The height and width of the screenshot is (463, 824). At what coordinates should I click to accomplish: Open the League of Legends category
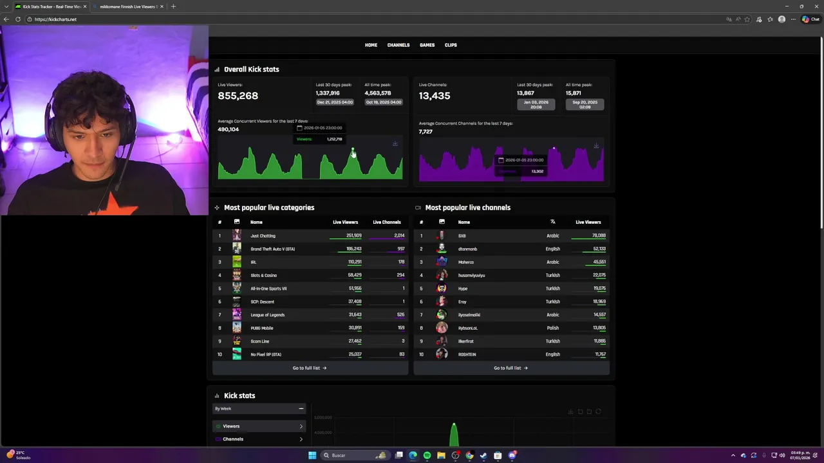[x=267, y=315]
